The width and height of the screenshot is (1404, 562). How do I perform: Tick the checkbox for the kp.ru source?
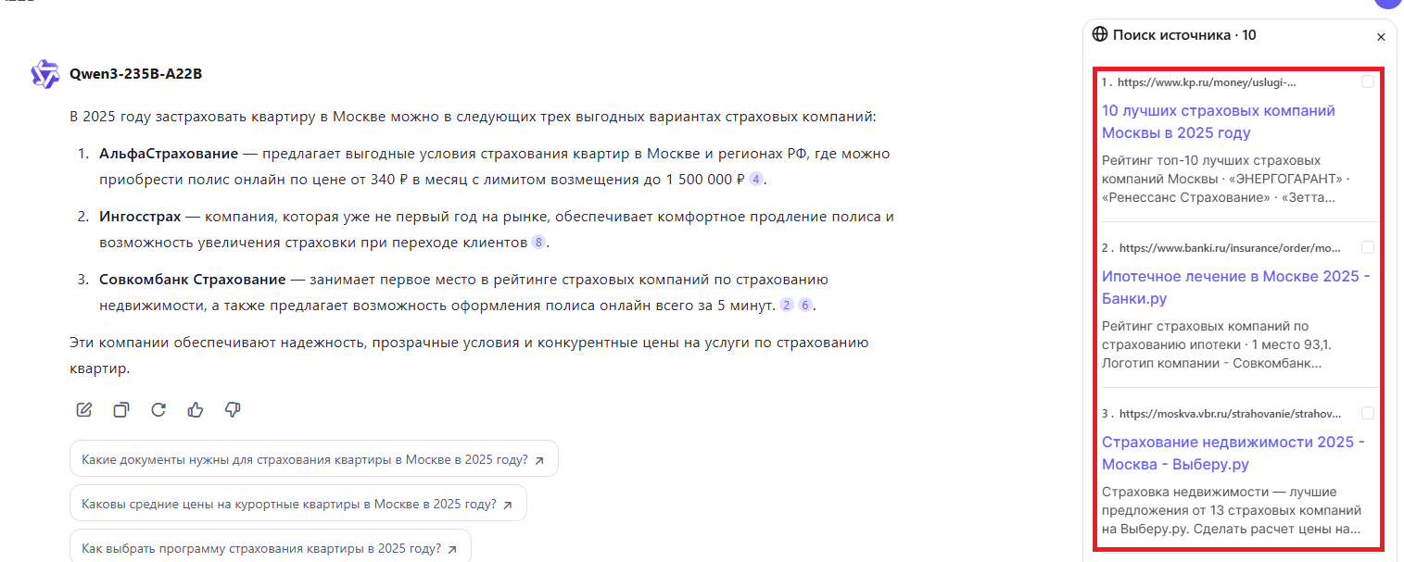pyautogui.click(x=1368, y=82)
